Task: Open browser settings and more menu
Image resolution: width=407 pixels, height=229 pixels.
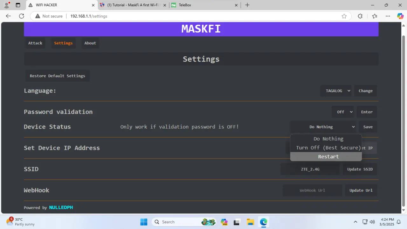Action: pyautogui.click(x=388, y=16)
